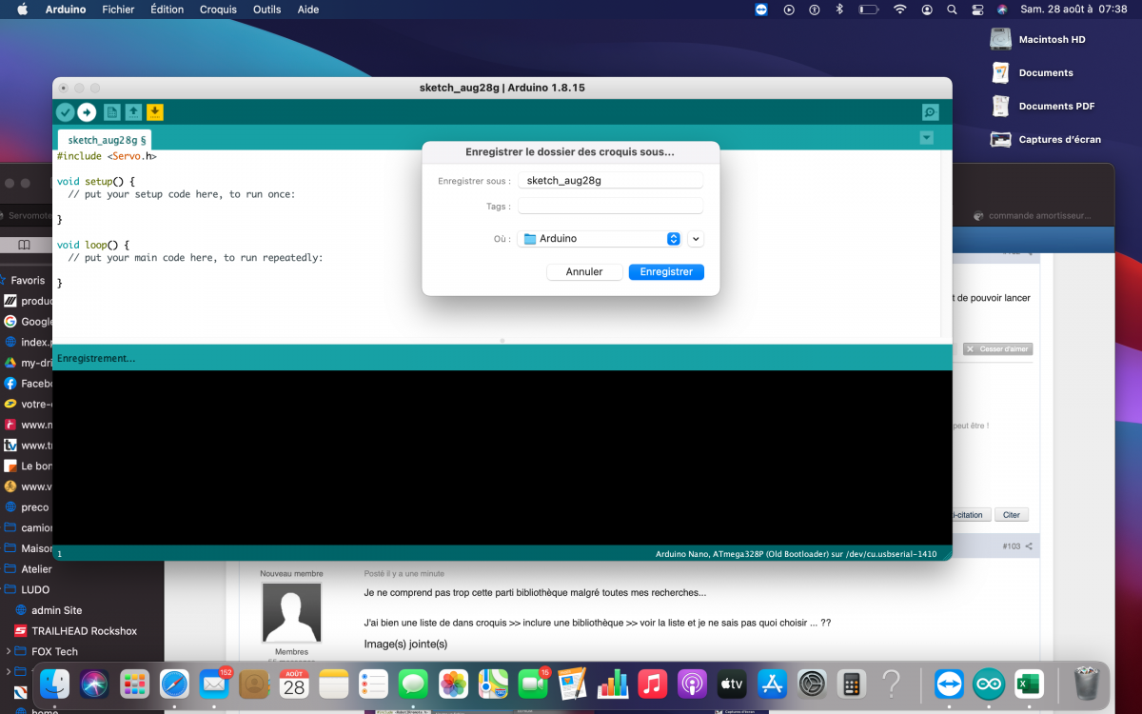Open Mail from the Dock

coord(214,684)
